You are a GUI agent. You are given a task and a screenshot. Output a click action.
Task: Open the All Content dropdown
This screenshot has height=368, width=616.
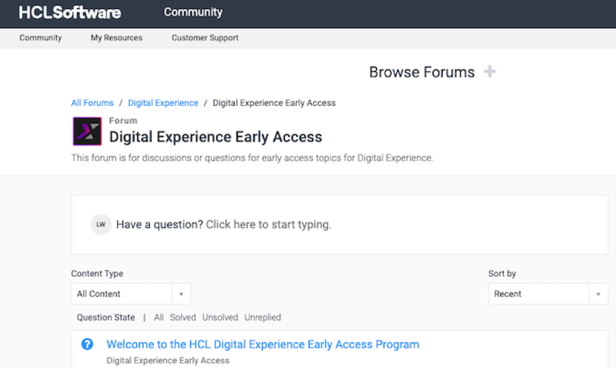131,294
